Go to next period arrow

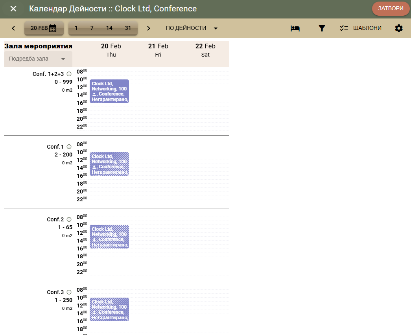pos(149,28)
